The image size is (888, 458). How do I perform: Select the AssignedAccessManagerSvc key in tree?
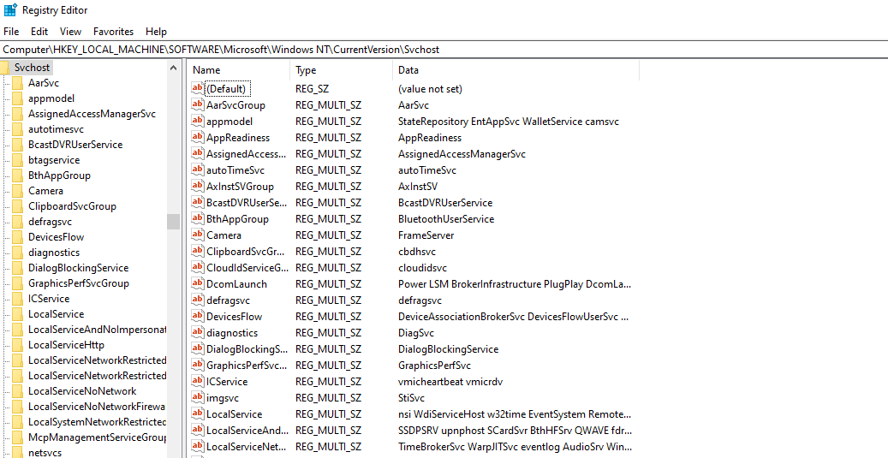pos(92,114)
